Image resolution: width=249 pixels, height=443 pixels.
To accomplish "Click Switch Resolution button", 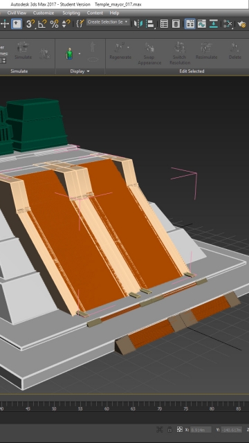I will (x=180, y=53).
